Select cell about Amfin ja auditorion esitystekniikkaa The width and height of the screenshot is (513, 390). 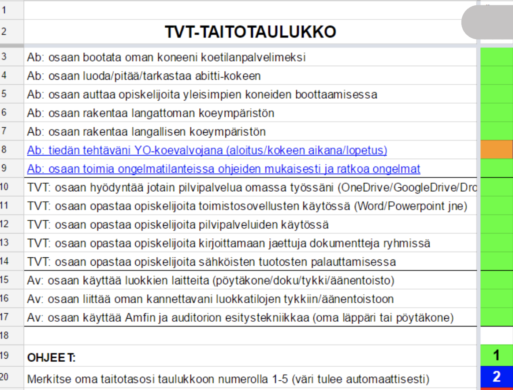250,317
